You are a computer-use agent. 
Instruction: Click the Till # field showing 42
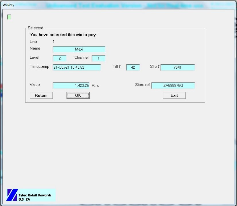pos(133,68)
